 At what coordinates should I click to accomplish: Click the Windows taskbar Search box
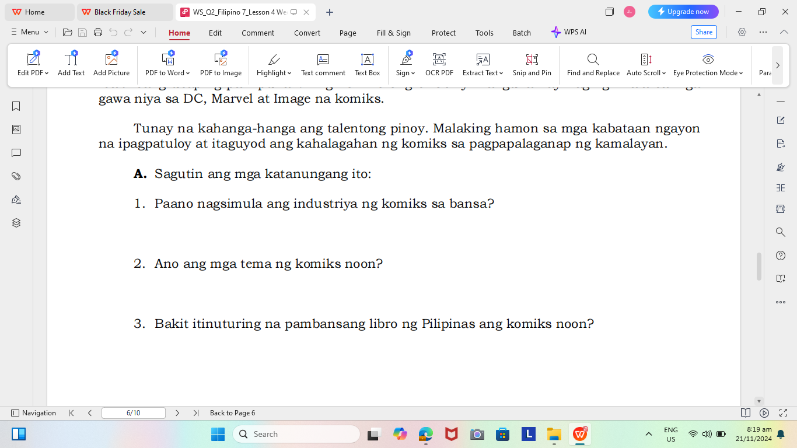coord(296,434)
